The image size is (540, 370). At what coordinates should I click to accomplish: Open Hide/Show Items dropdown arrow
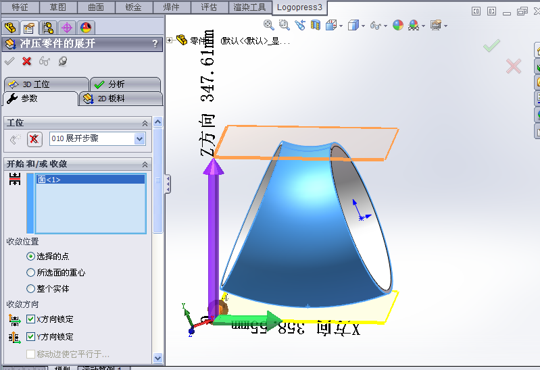point(385,26)
